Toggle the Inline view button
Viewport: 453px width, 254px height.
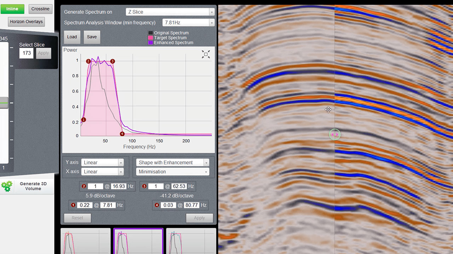pyautogui.click(x=12, y=9)
